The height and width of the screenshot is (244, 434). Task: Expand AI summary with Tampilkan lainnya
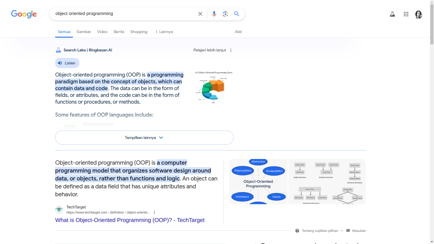tap(144, 137)
